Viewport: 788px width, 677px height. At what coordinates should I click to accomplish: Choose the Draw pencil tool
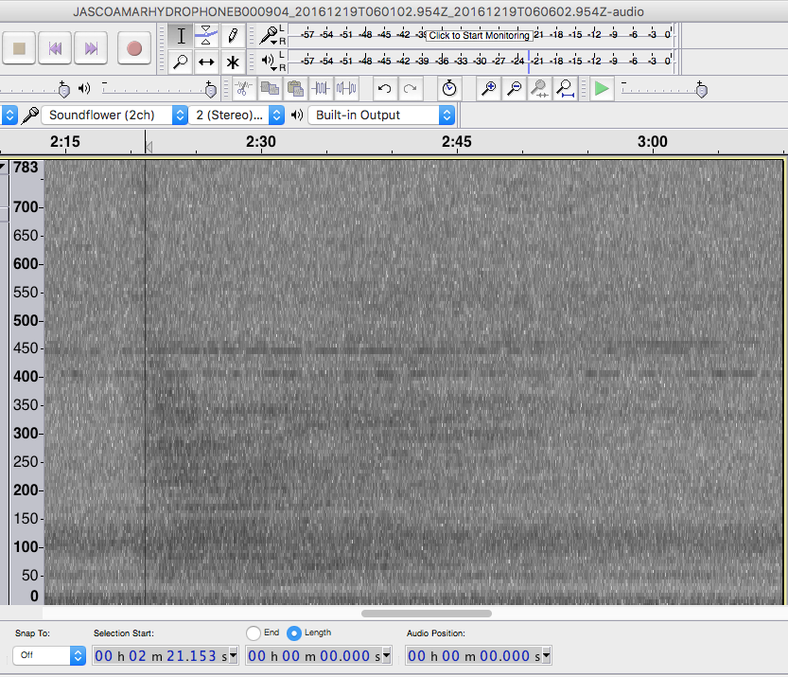pos(233,36)
